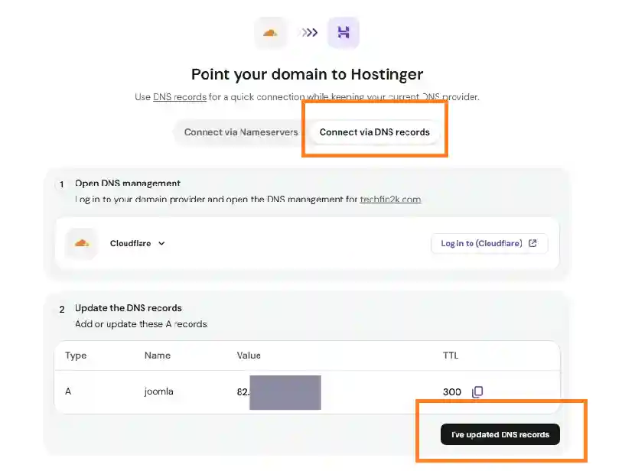
Task: Select the record name 'joomla'
Action: (x=158, y=391)
